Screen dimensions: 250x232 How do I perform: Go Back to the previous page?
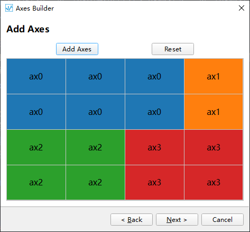132,220
